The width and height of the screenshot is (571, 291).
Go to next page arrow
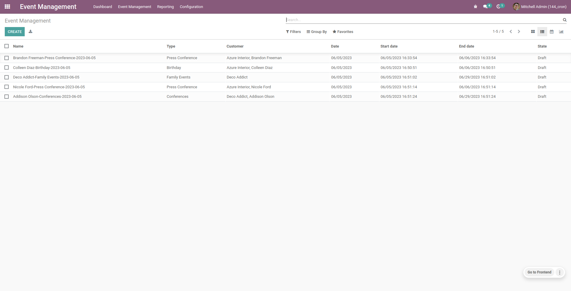point(519,32)
